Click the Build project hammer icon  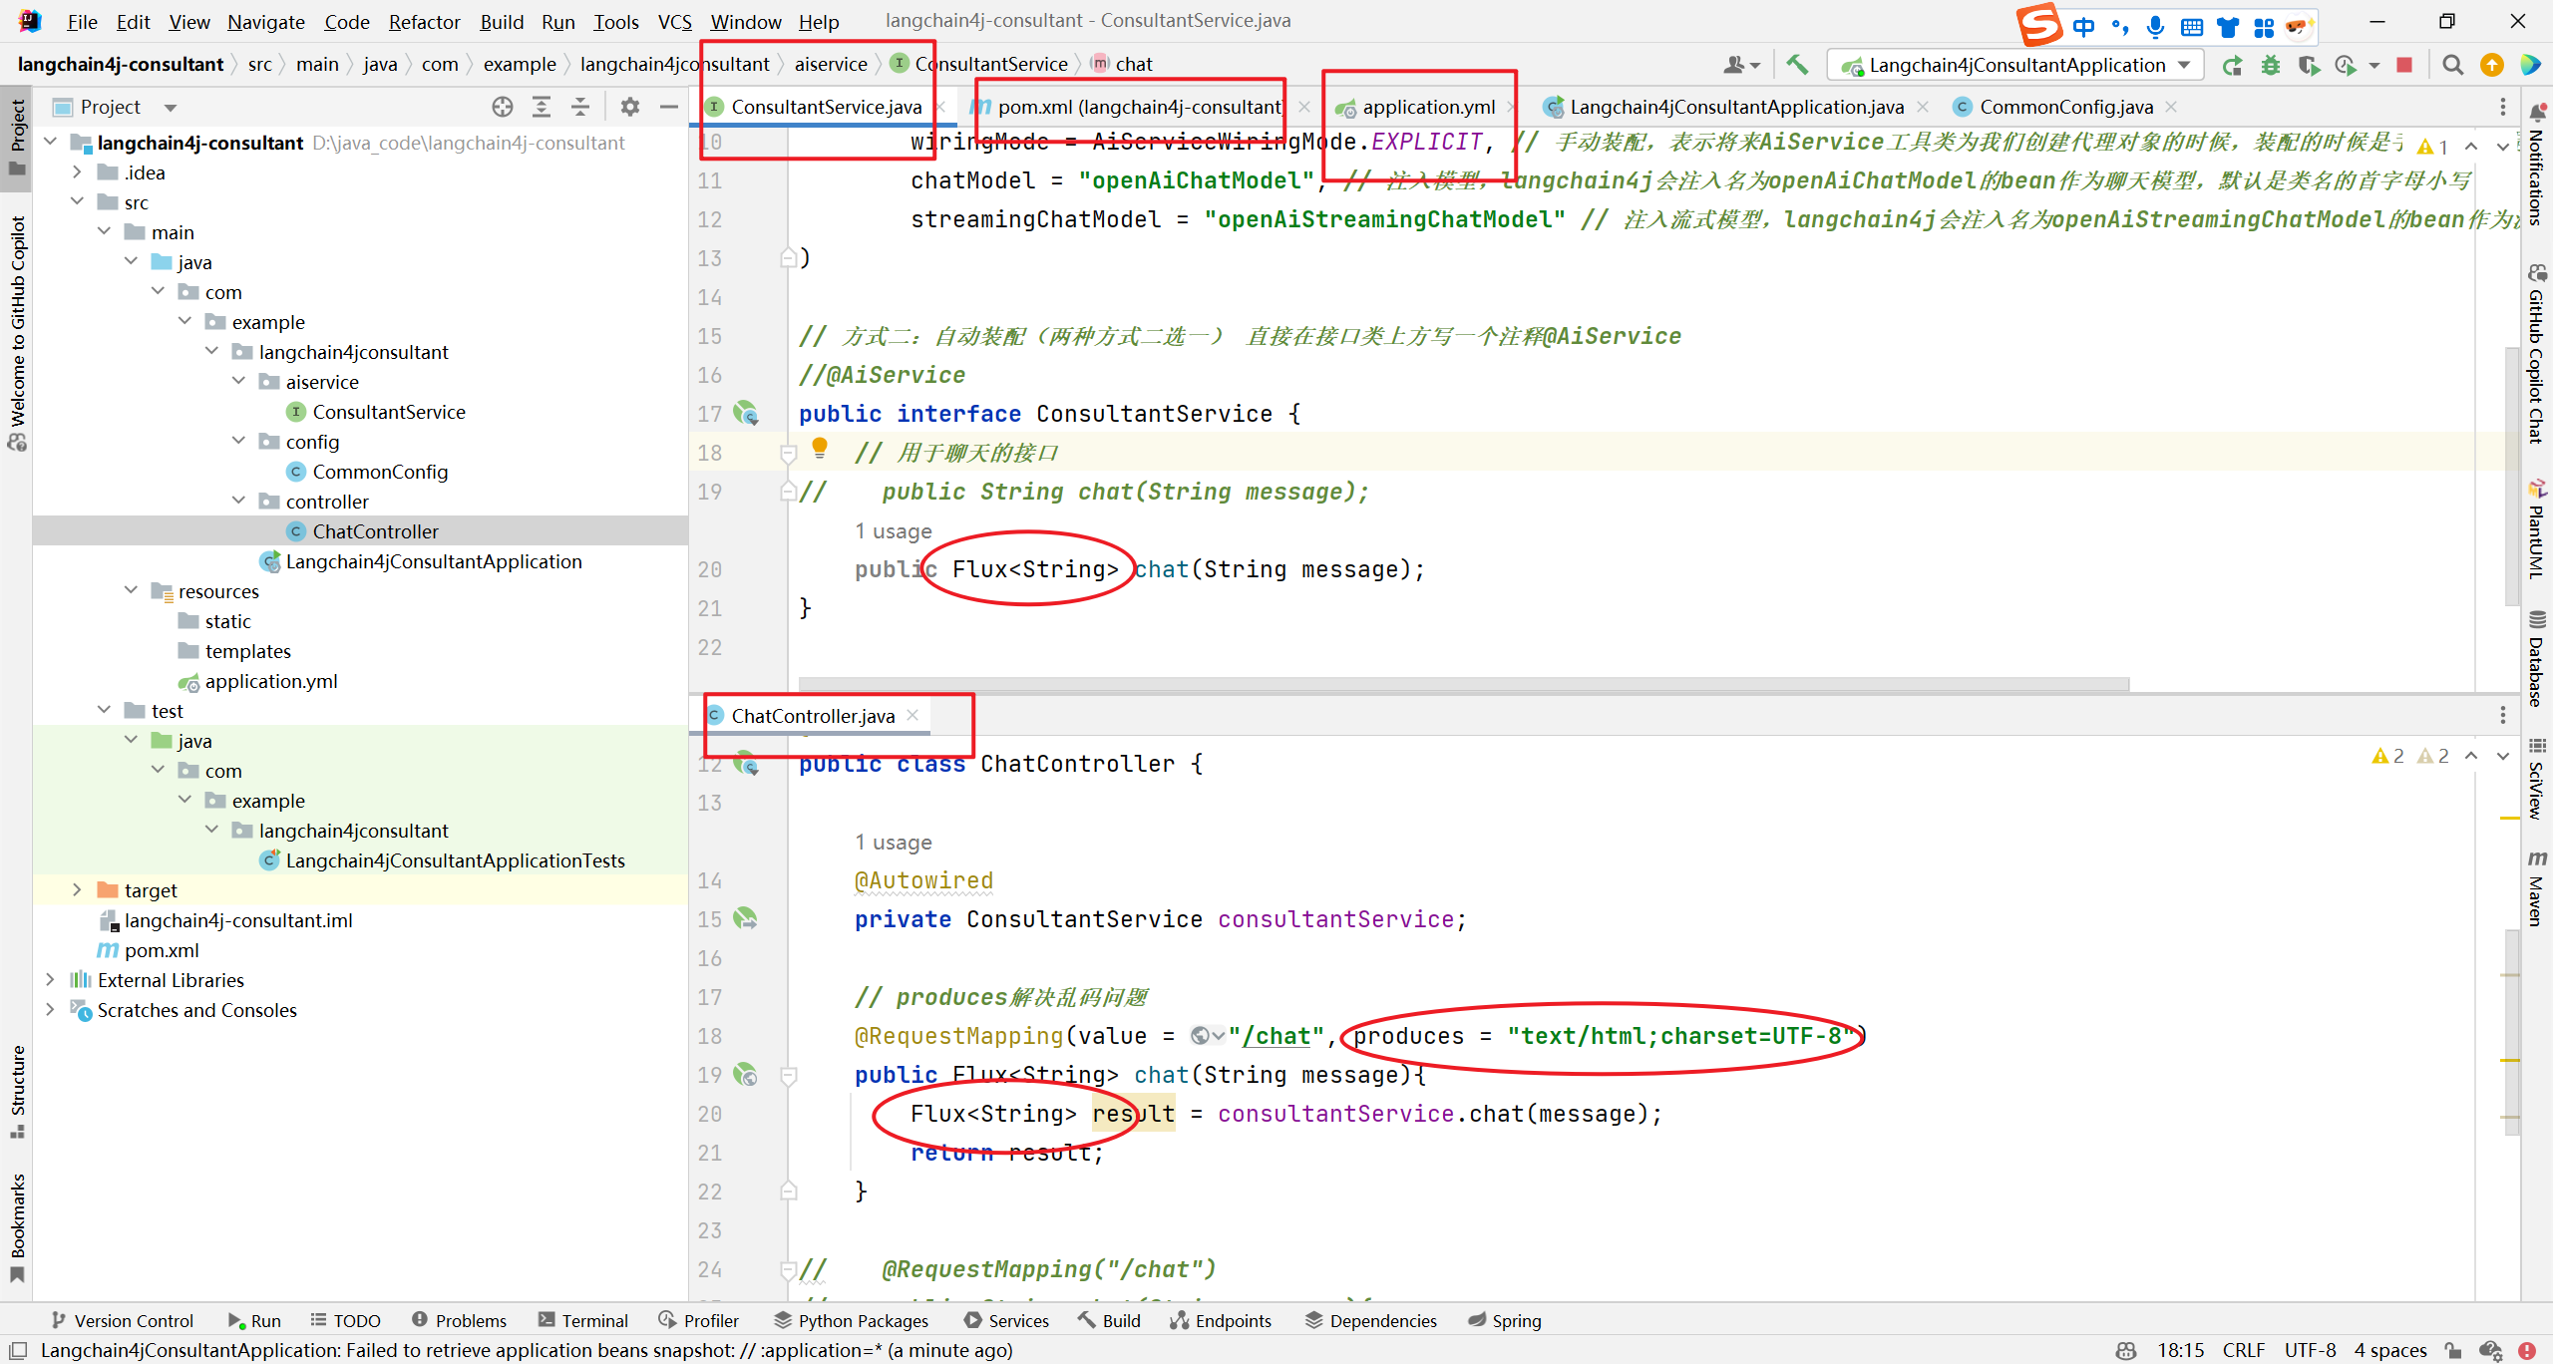pos(1797,65)
